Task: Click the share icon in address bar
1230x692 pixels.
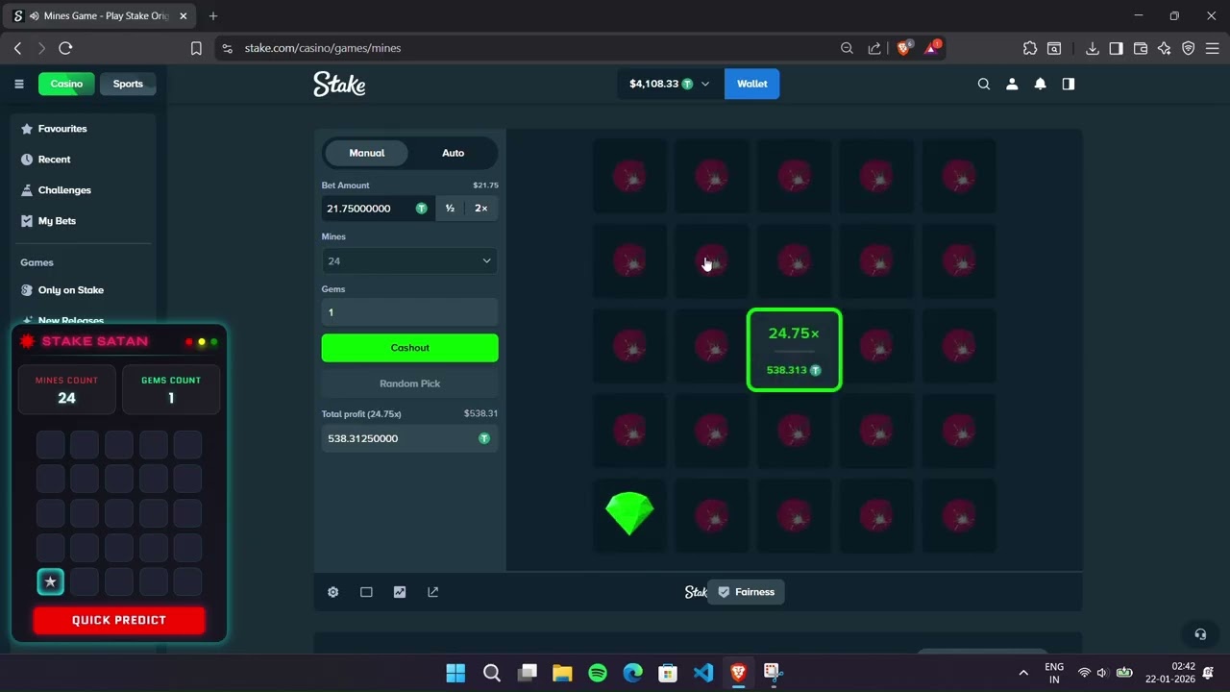Action: coord(873,48)
